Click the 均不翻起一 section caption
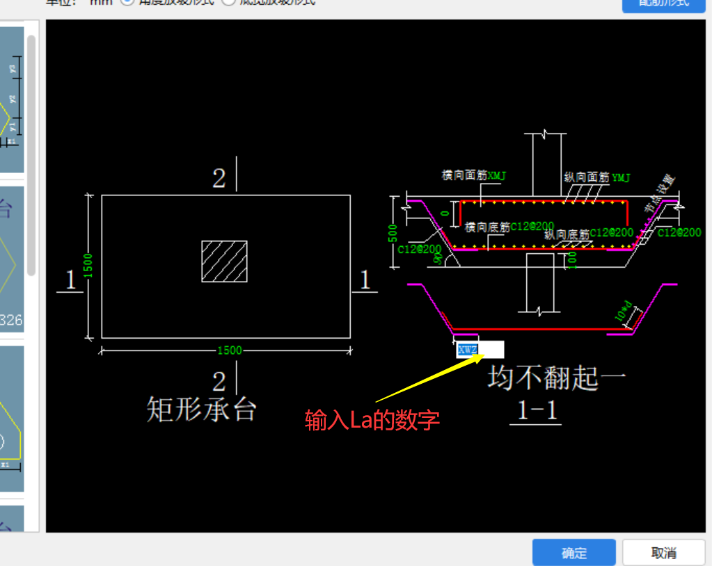This screenshot has width=712, height=566. click(x=557, y=378)
